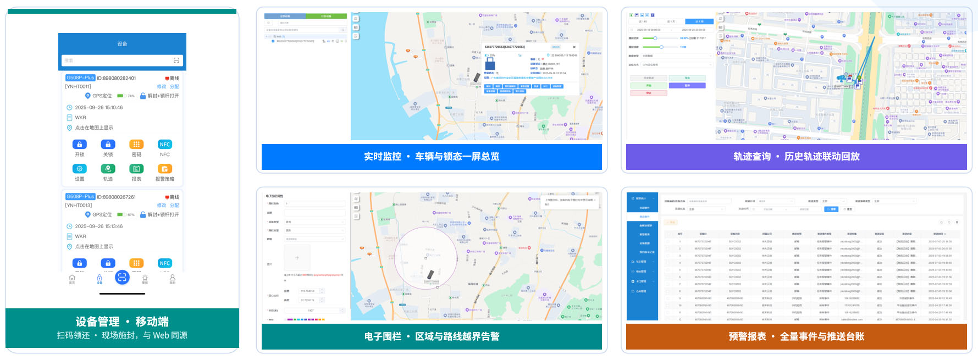
Task: Click the top map tool icon in geofence map
Action: 356,199
